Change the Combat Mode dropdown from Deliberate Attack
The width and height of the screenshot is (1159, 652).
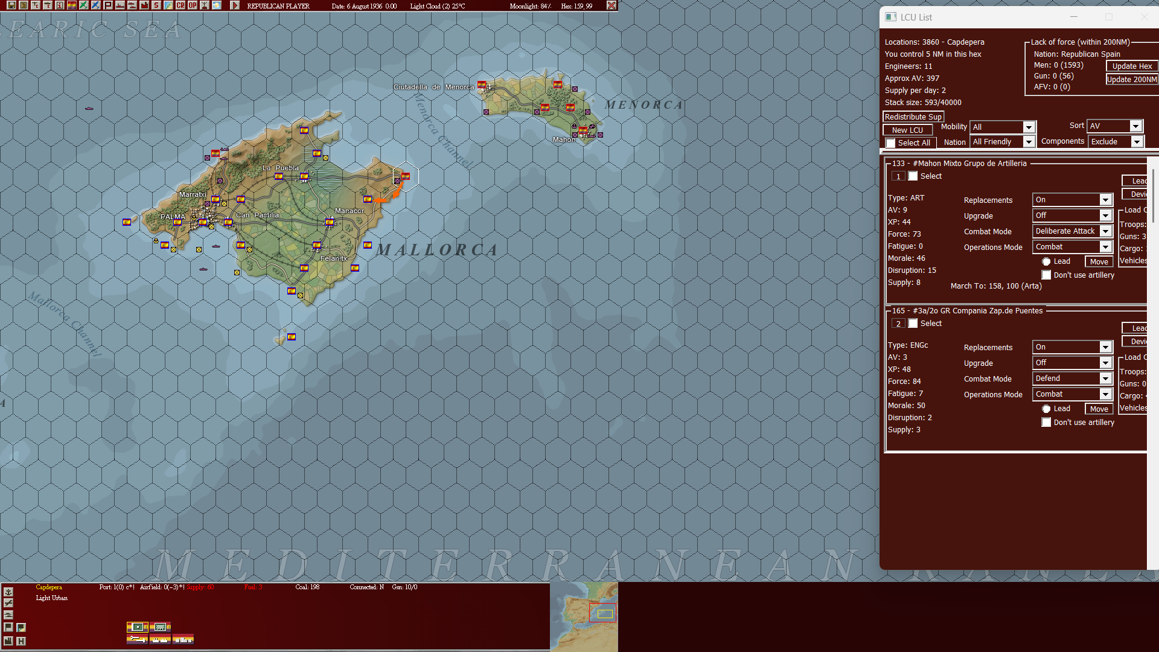[x=1071, y=231]
